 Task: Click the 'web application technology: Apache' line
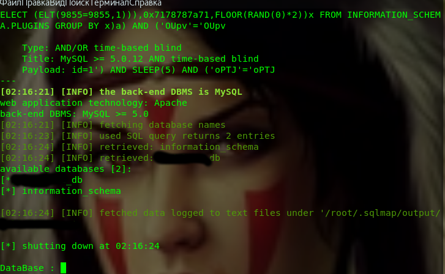94,103
